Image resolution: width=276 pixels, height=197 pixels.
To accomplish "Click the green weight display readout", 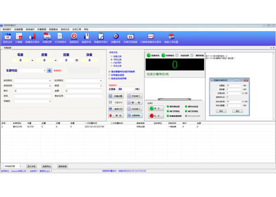I will click(x=174, y=64).
